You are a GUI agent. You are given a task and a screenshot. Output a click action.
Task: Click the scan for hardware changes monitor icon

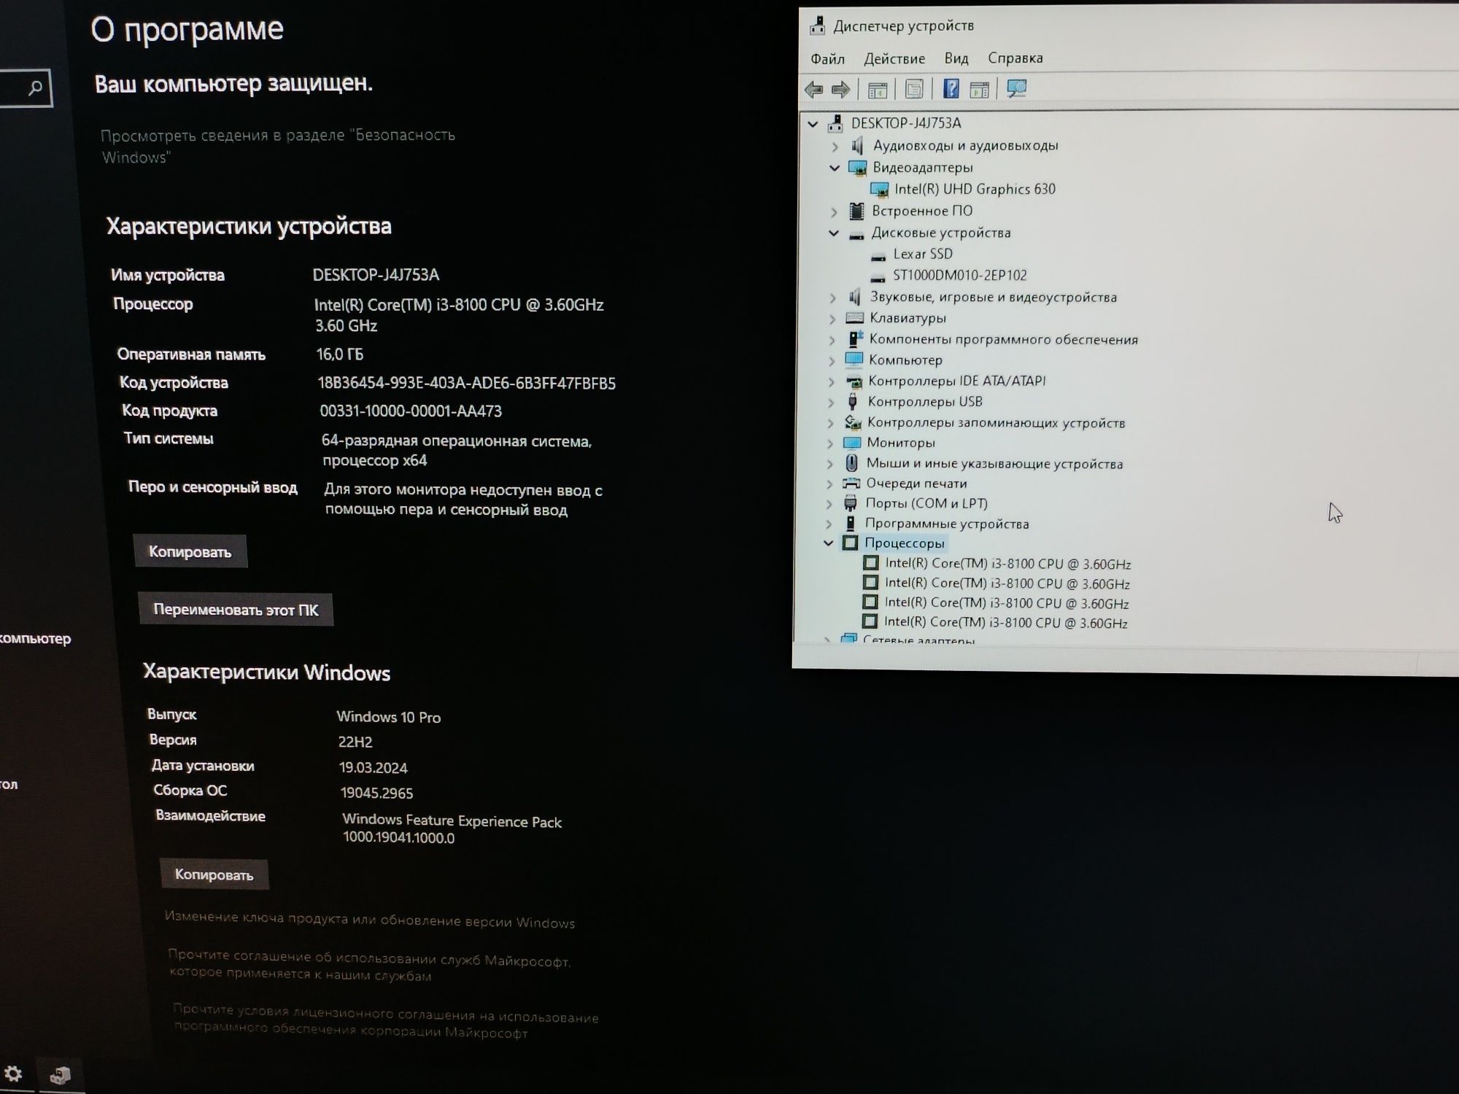[x=1016, y=88]
